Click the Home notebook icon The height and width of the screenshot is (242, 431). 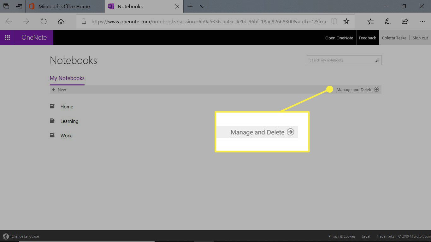click(x=52, y=107)
